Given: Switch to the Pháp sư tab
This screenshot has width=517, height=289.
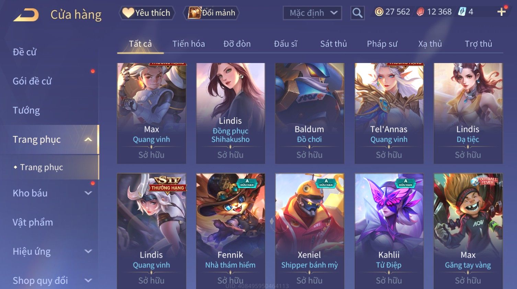Looking at the screenshot, I should pos(382,44).
